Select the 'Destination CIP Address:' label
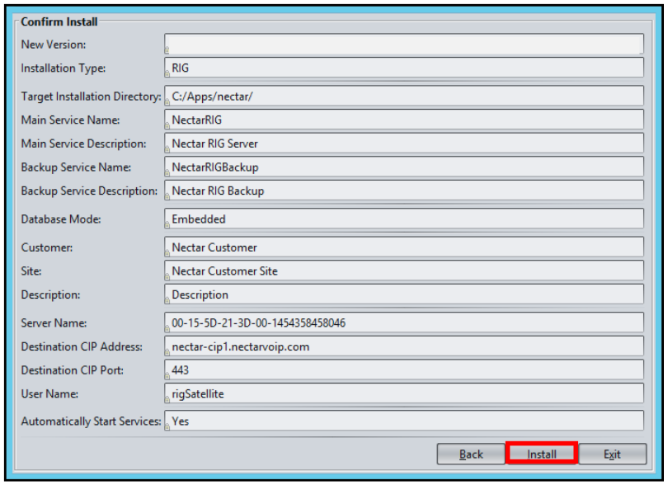The image size is (668, 485). point(82,346)
